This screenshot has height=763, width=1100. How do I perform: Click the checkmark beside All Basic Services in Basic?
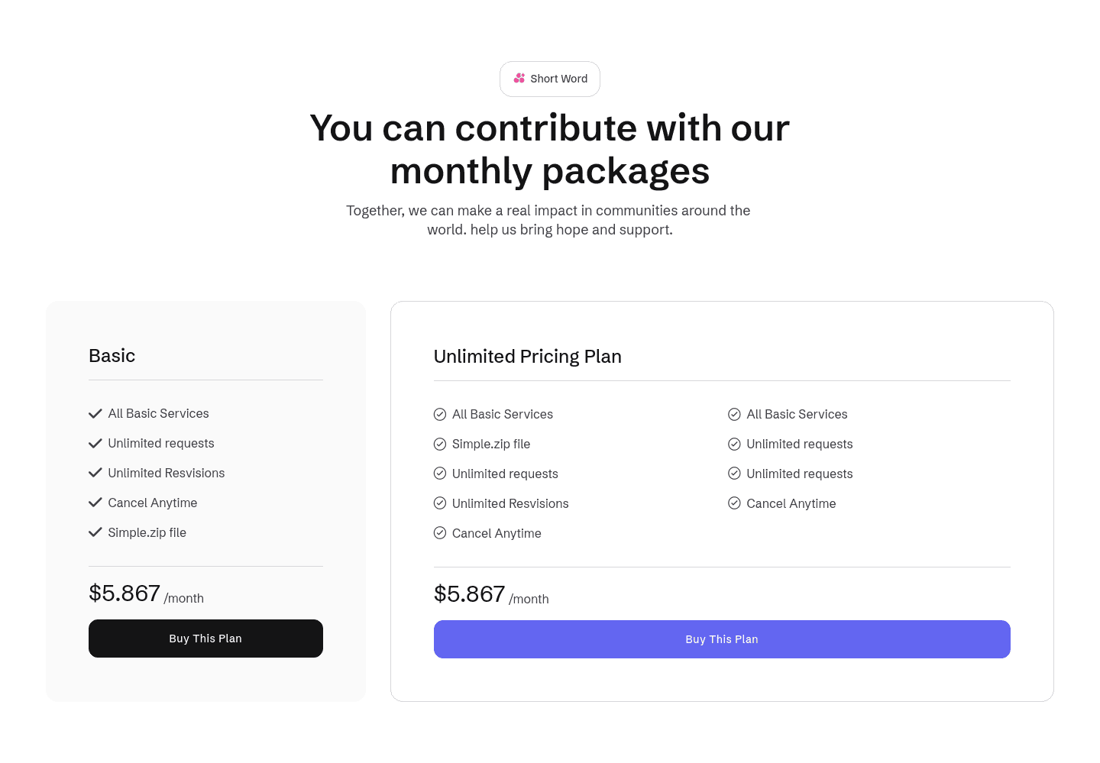coord(95,413)
